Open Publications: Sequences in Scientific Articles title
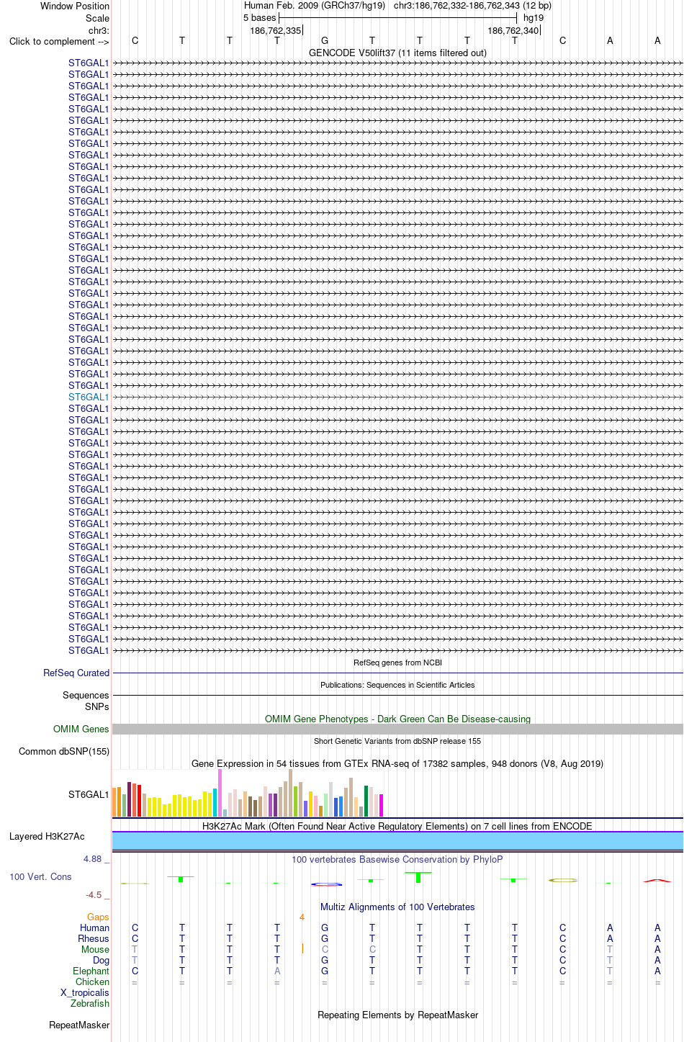Viewport: 684px width, 1042px height. [397, 685]
